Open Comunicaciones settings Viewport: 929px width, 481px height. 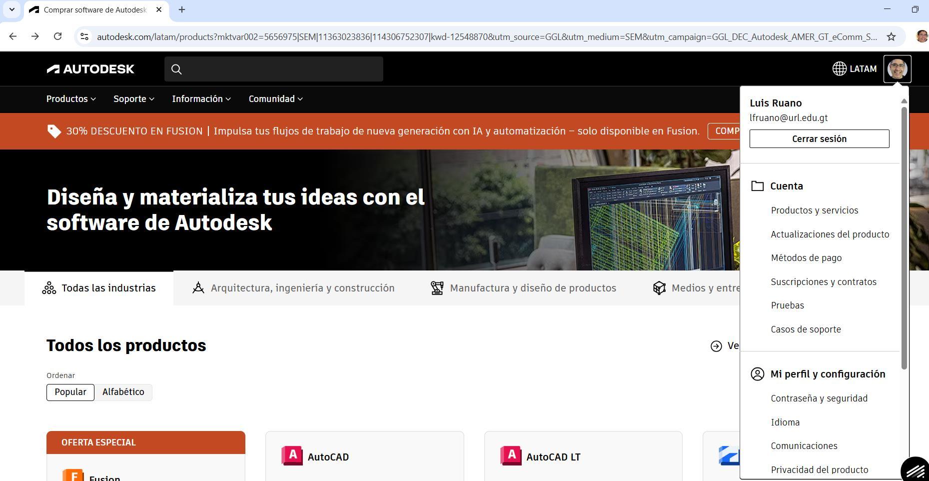click(804, 446)
